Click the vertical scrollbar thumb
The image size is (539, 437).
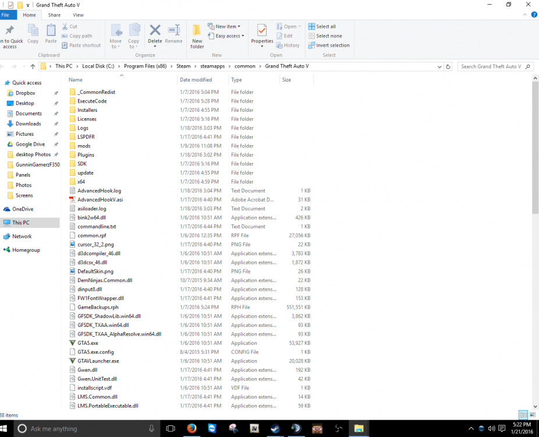[536, 148]
